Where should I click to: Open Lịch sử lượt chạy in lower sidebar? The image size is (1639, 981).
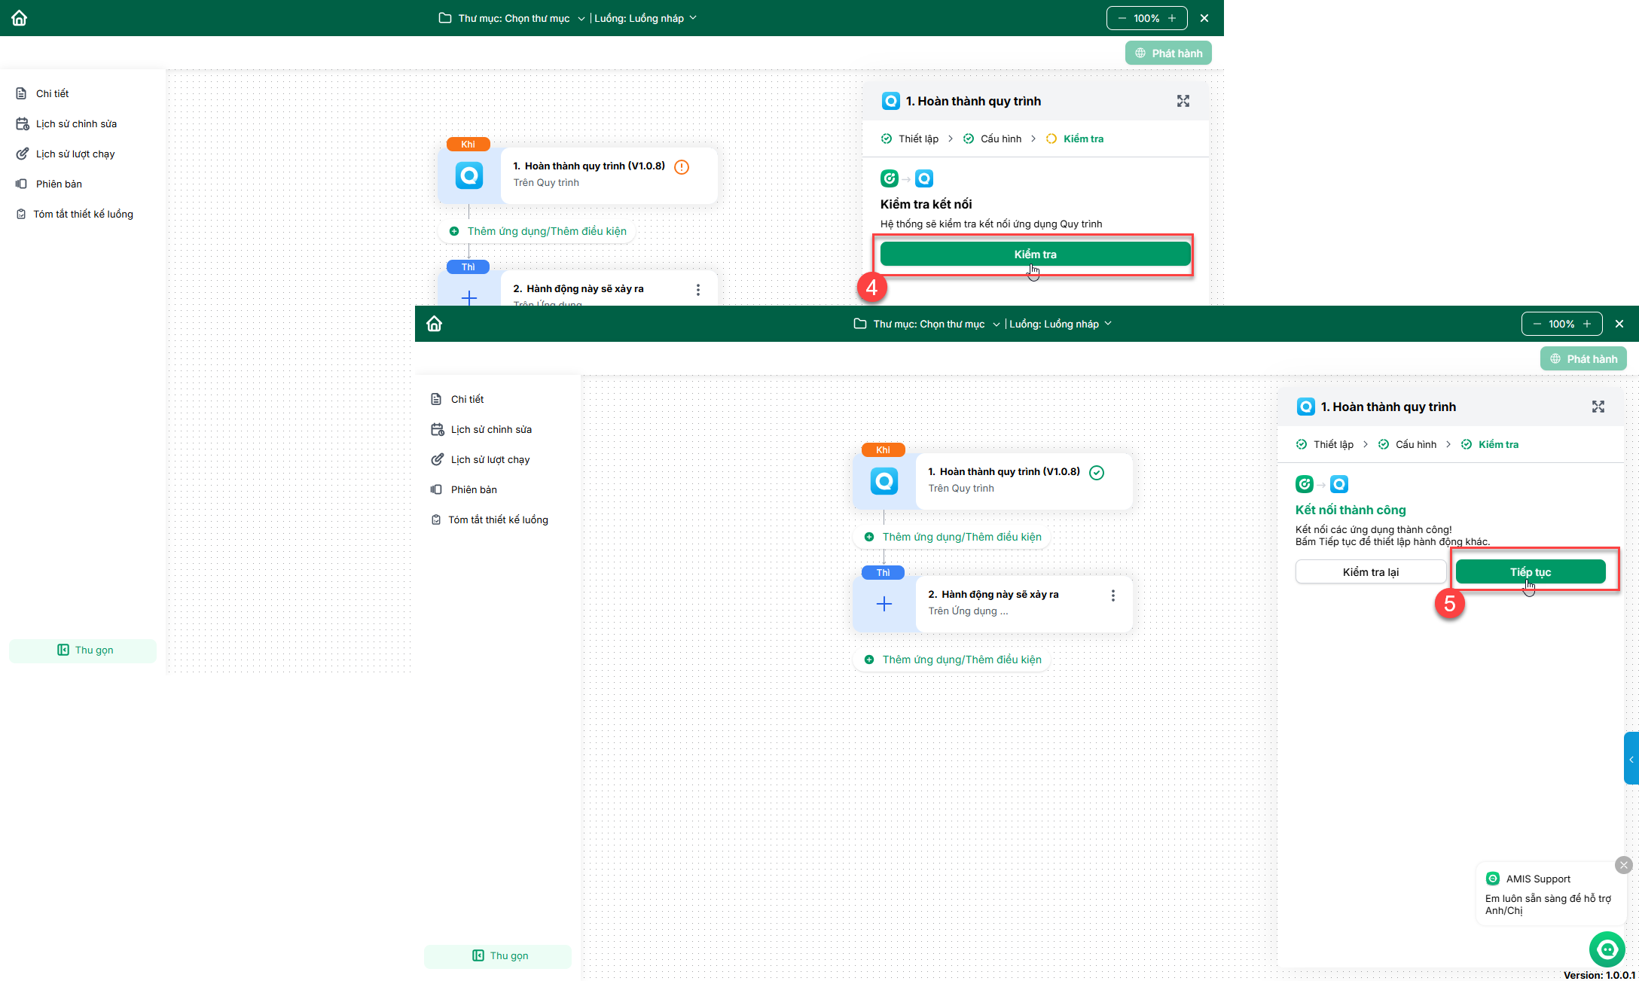pos(490,459)
